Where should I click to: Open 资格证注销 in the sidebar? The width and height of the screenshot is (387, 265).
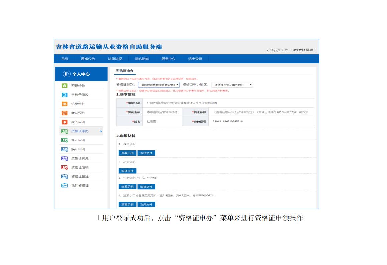click(80, 167)
